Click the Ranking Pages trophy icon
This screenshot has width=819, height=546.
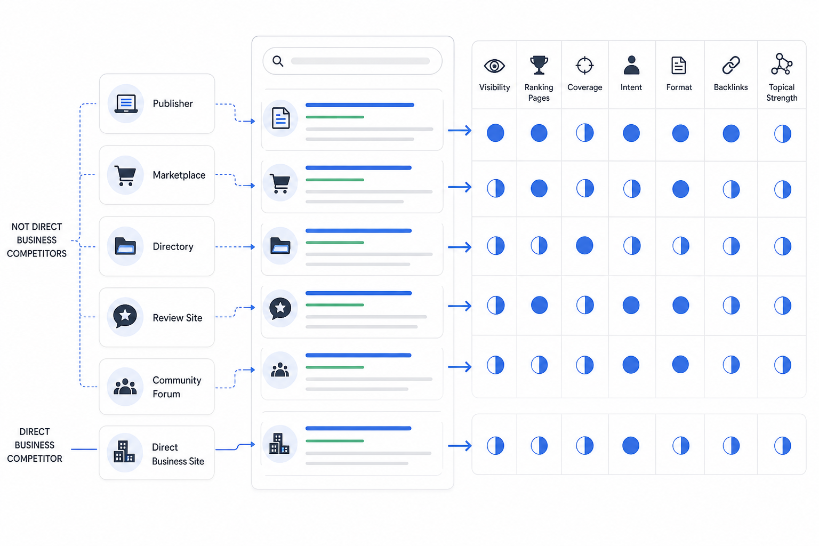(x=539, y=65)
